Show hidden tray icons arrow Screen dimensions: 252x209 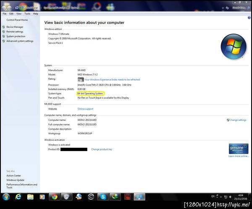pos(221,197)
